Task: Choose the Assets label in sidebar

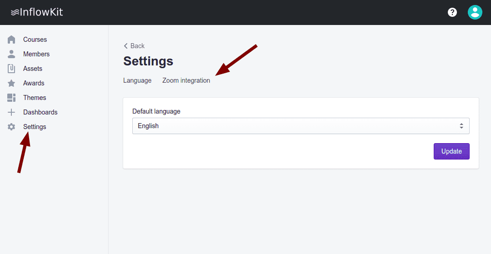Action: (33, 69)
